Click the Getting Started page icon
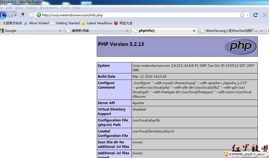 point(53,23)
